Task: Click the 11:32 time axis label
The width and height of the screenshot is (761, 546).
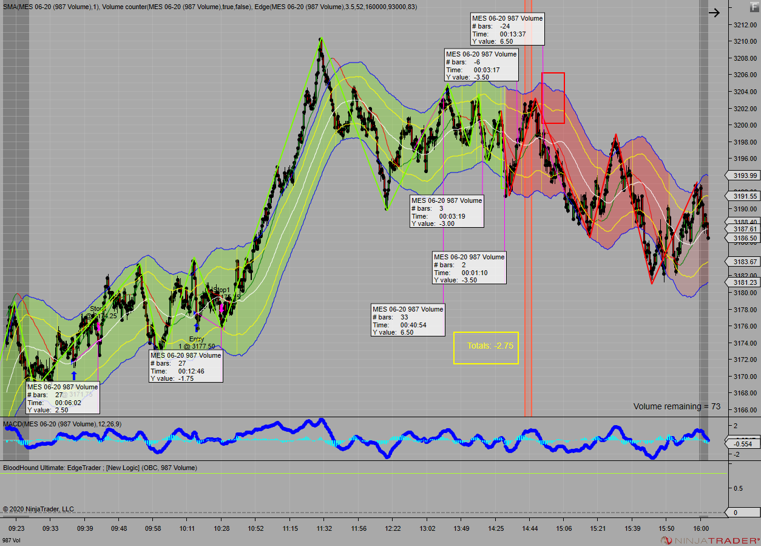Action: [324, 529]
